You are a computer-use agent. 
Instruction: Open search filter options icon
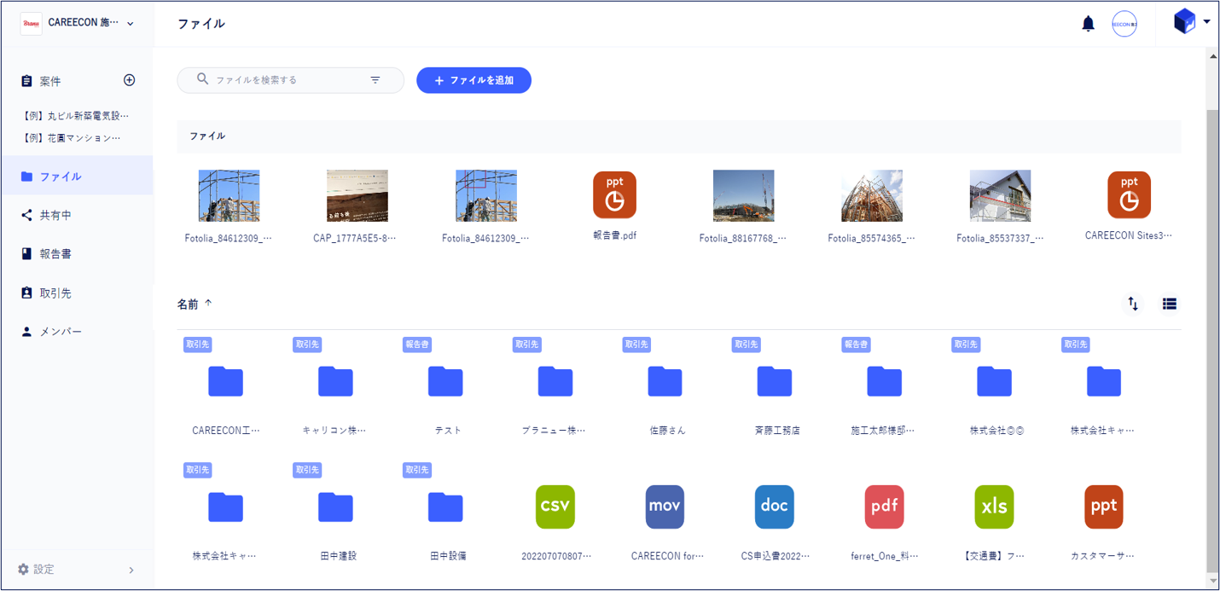[x=375, y=80]
